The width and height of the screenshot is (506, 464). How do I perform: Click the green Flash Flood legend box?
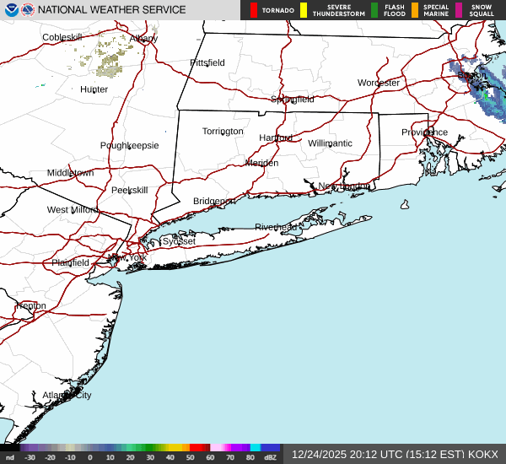click(x=374, y=10)
